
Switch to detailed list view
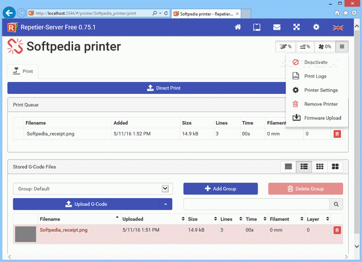click(x=304, y=166)
